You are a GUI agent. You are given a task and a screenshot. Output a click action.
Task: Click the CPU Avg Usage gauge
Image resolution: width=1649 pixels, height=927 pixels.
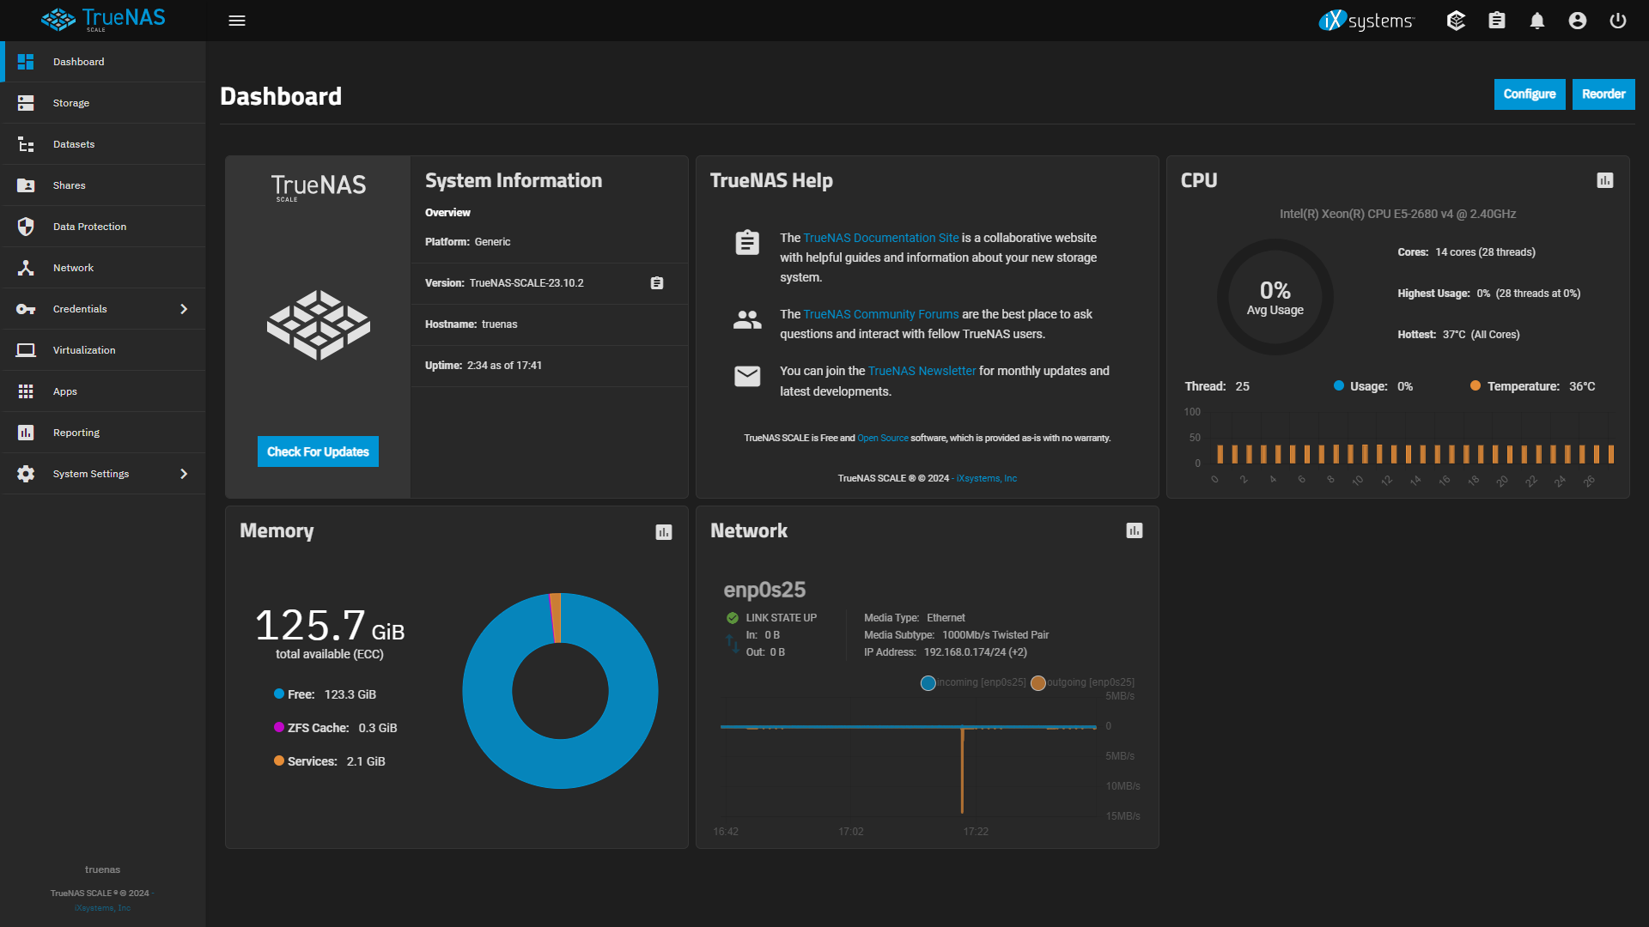pos(1275,297)
